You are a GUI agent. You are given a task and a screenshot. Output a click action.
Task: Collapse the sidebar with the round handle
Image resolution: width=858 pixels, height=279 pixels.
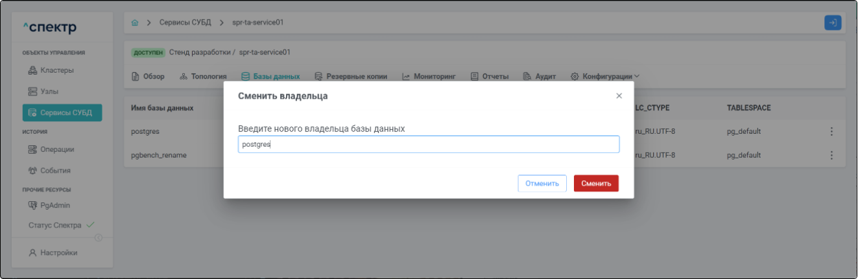(99, 237)
